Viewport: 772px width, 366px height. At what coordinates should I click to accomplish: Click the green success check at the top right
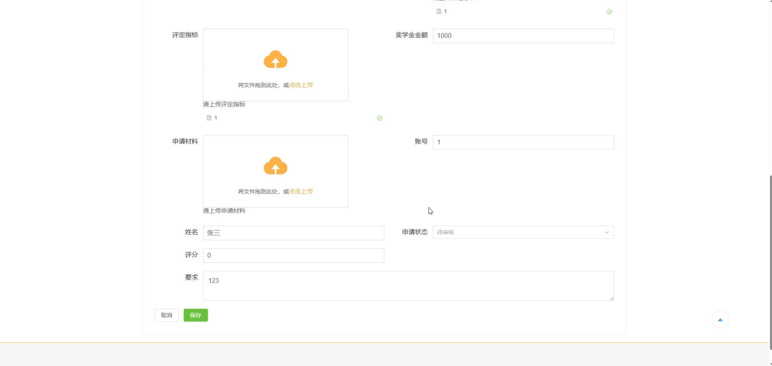click(609, 12)
